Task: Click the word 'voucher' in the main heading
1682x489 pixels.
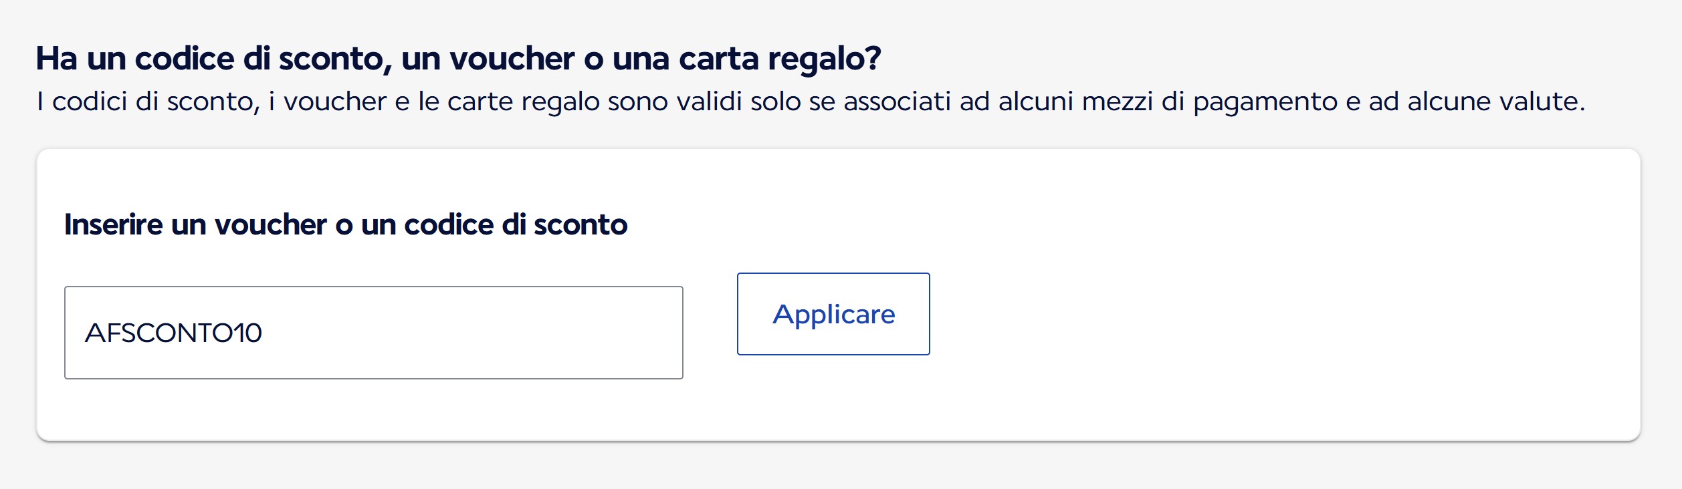Action: (512, 59)
